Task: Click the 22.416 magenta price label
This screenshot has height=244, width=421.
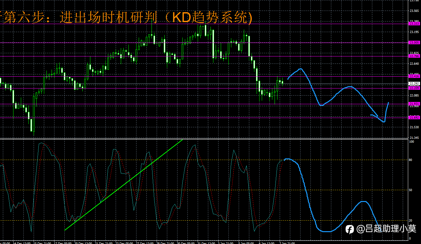Action: (414, 76)
